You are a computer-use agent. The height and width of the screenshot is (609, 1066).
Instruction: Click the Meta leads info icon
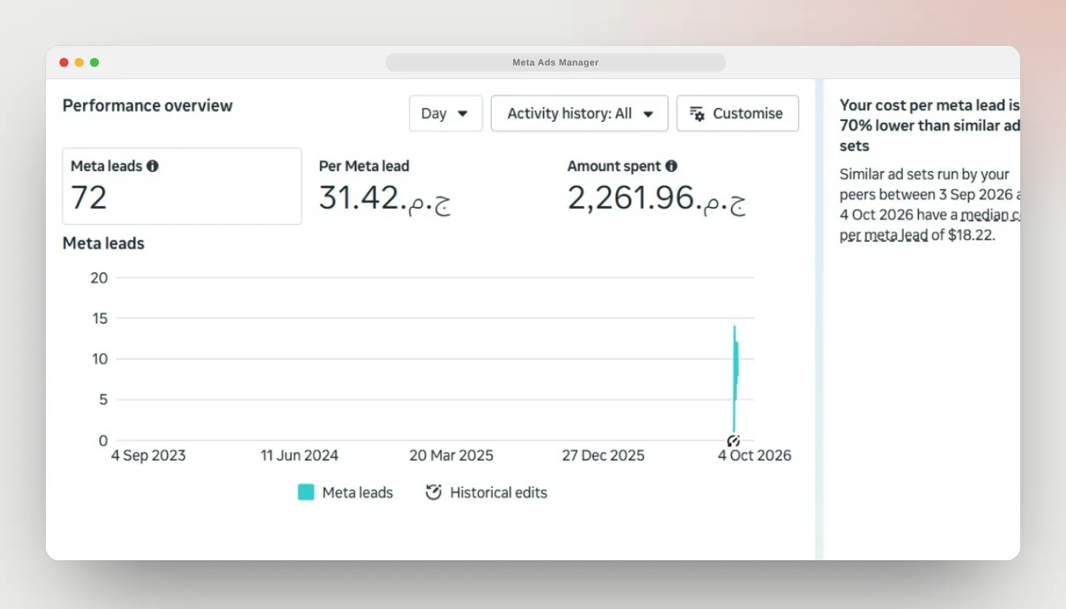click(x=152, y=166)
